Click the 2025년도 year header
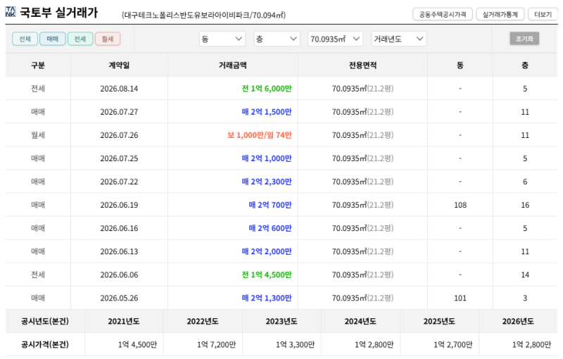The height and width of the screenshot is (359, 563). (439, 321)
